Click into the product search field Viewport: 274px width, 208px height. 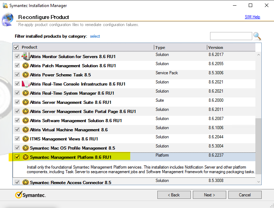(x=231, y=36)
